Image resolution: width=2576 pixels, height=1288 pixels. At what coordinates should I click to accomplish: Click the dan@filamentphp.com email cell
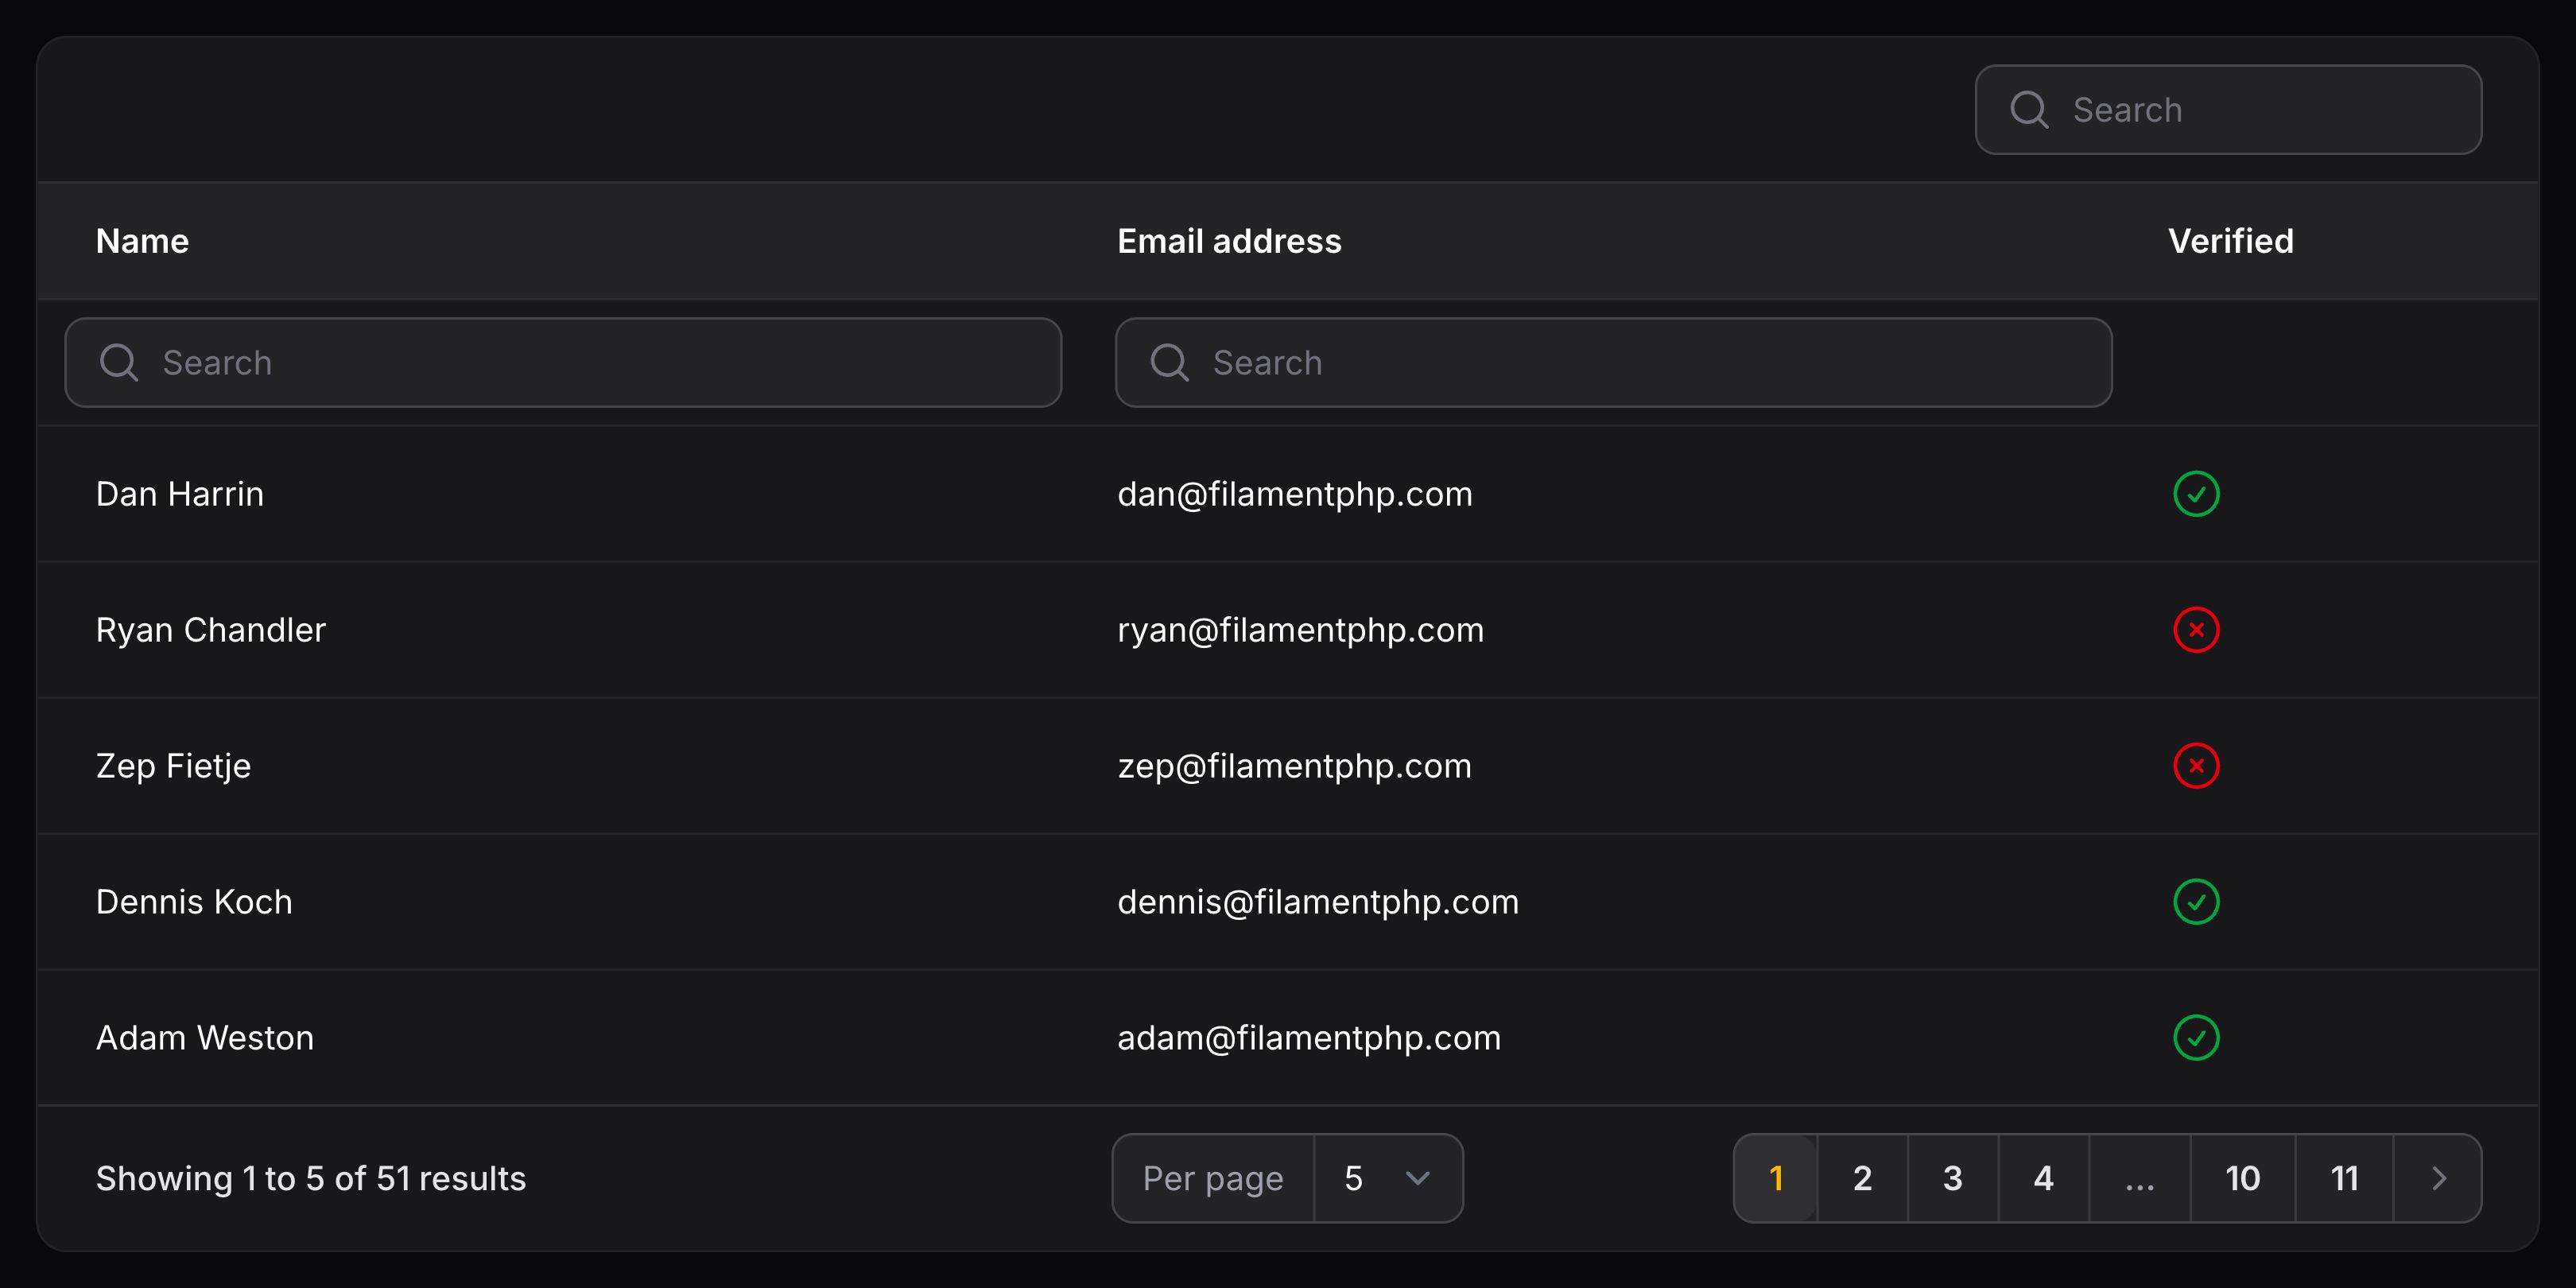pyautogui.click(x=1294, y=494)
